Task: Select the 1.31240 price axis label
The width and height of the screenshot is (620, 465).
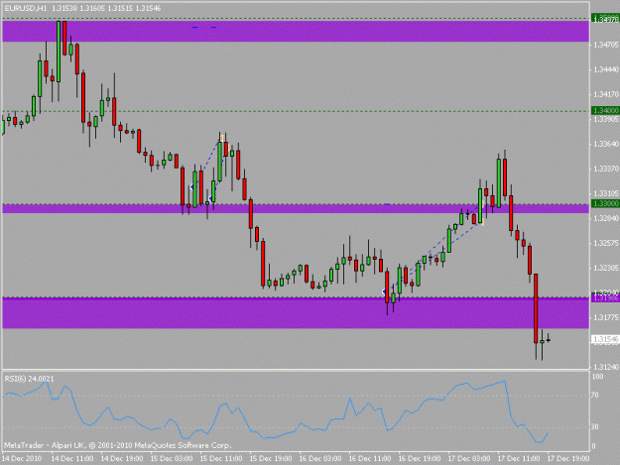Action: (606, 367)
